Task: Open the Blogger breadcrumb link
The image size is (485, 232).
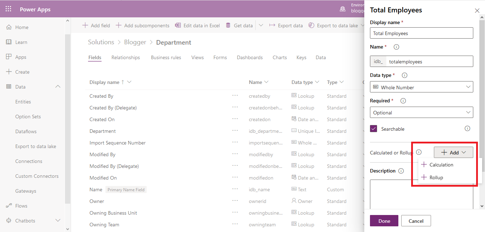Action: click(x=135, y=42)
